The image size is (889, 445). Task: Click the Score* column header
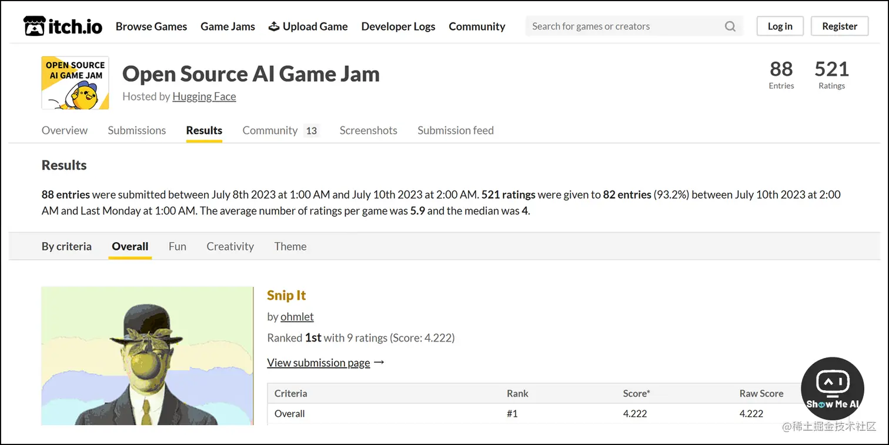click(x=637, y=394)
